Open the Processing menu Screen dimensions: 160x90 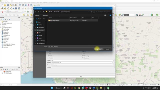coord(54,3)
